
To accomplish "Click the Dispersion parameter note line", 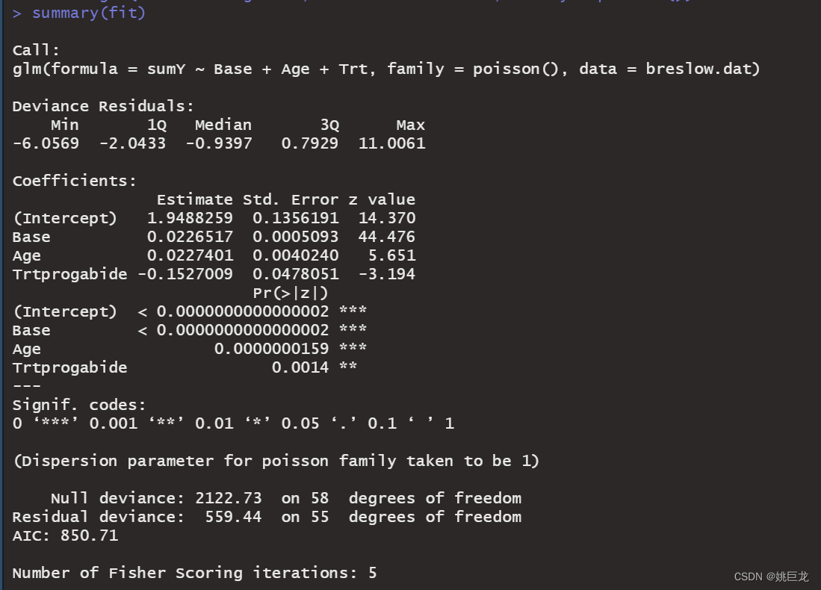I will [x=276, y=461].
